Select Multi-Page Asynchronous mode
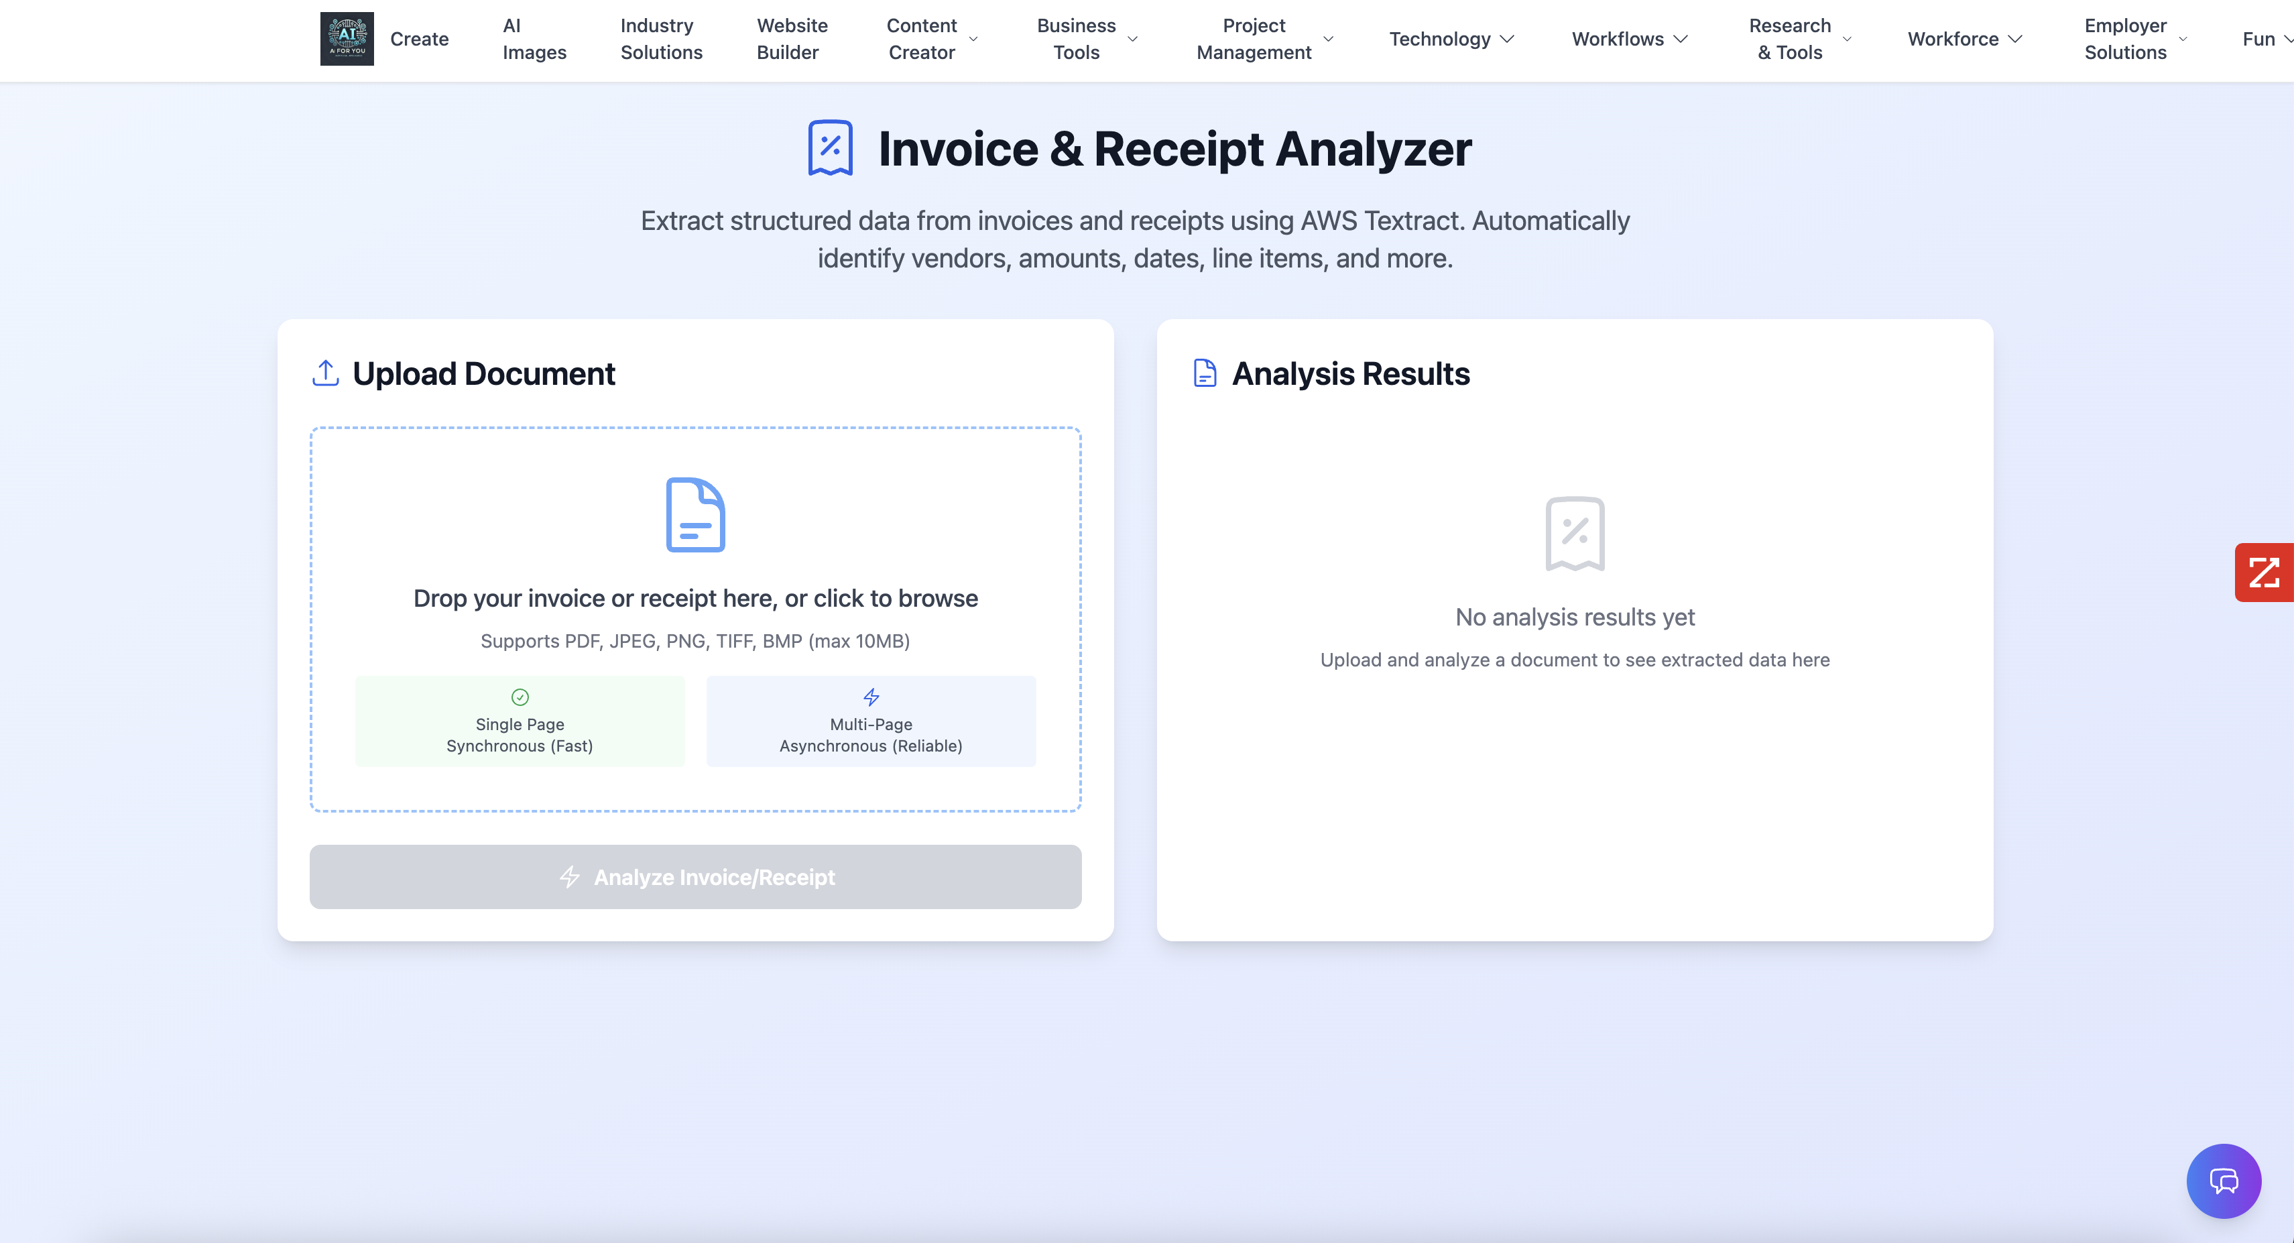Screen dimensions: 2294x1243 pyautogui.click(x=870, y=721)
